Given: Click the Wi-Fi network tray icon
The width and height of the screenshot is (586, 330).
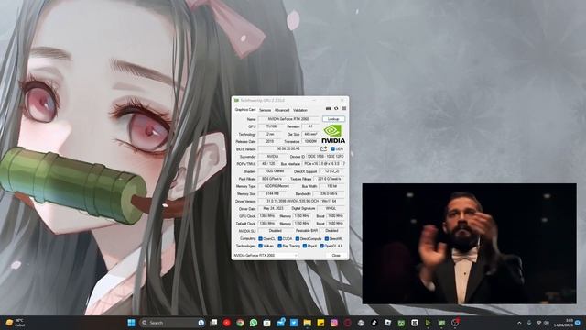Looking at the screenshot, I should click(x=538, y=323).
